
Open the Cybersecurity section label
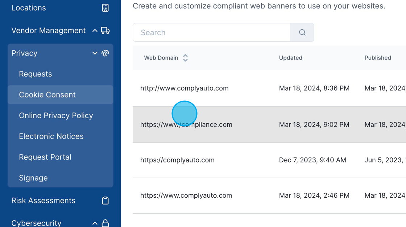[36, 223]
